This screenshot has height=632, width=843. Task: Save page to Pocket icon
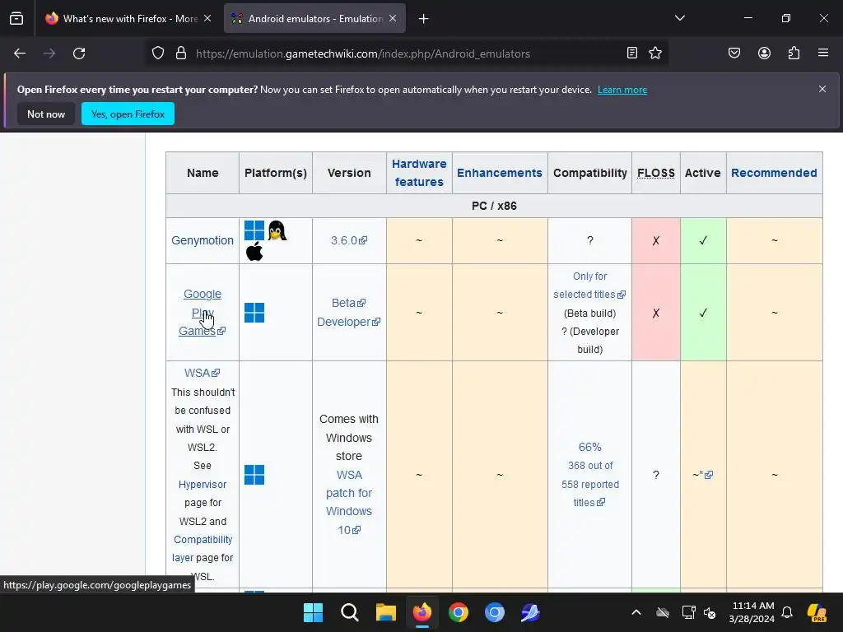click(734, 53)
